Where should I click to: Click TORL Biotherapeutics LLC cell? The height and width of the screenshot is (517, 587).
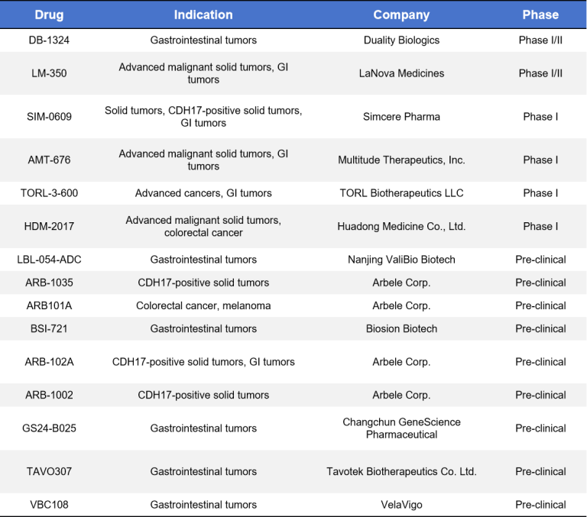[x=401, y=193]
